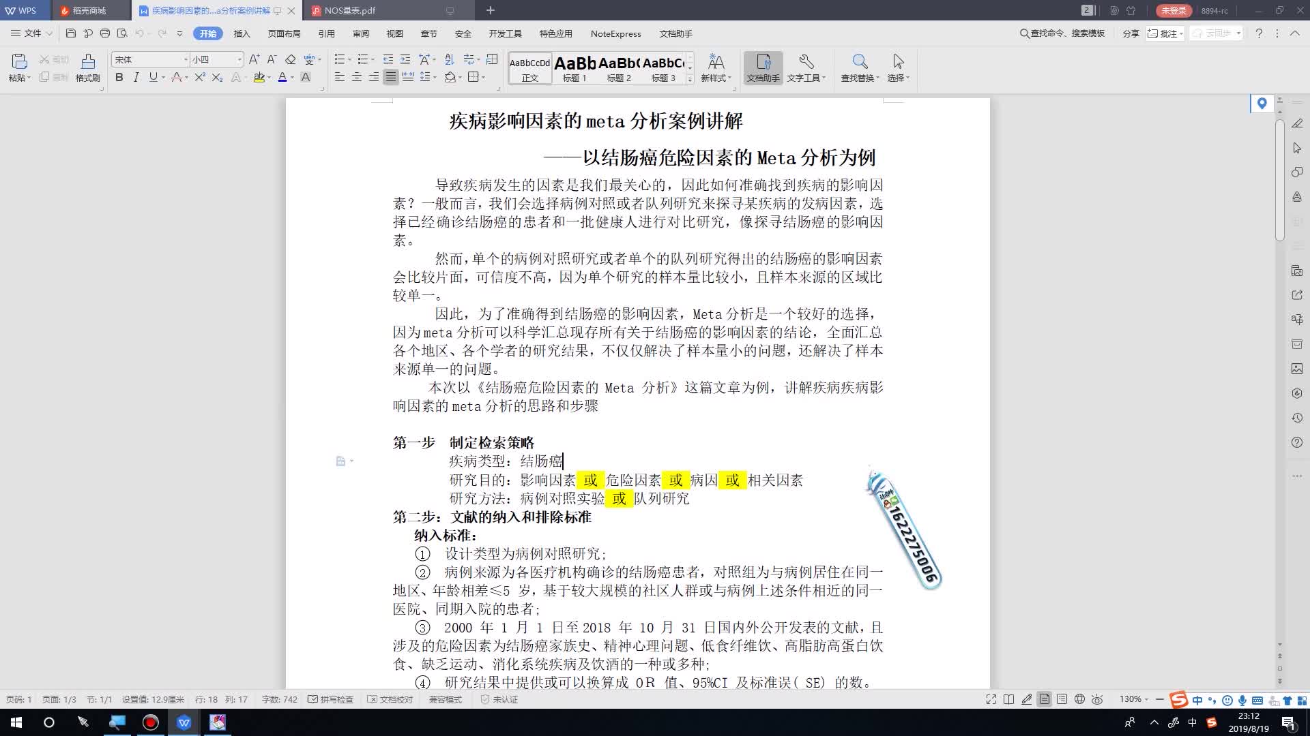This screenshot has height=736, width=1310.
Task: Increase font size with A+ icon
Action: tap(254, 59)
